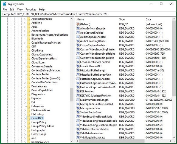Viewport: 177px width, 144px height.
Task: Click the VKMTakeScreenshot value icon
Action: pyautogui.click(x=78, y=133)
